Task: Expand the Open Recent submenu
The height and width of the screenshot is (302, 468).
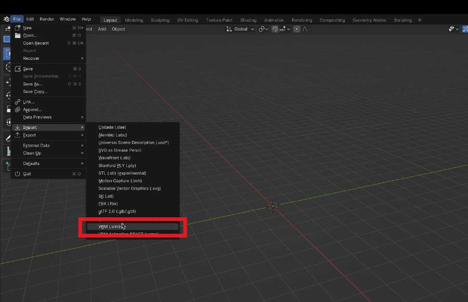Action: pos(48,43)
